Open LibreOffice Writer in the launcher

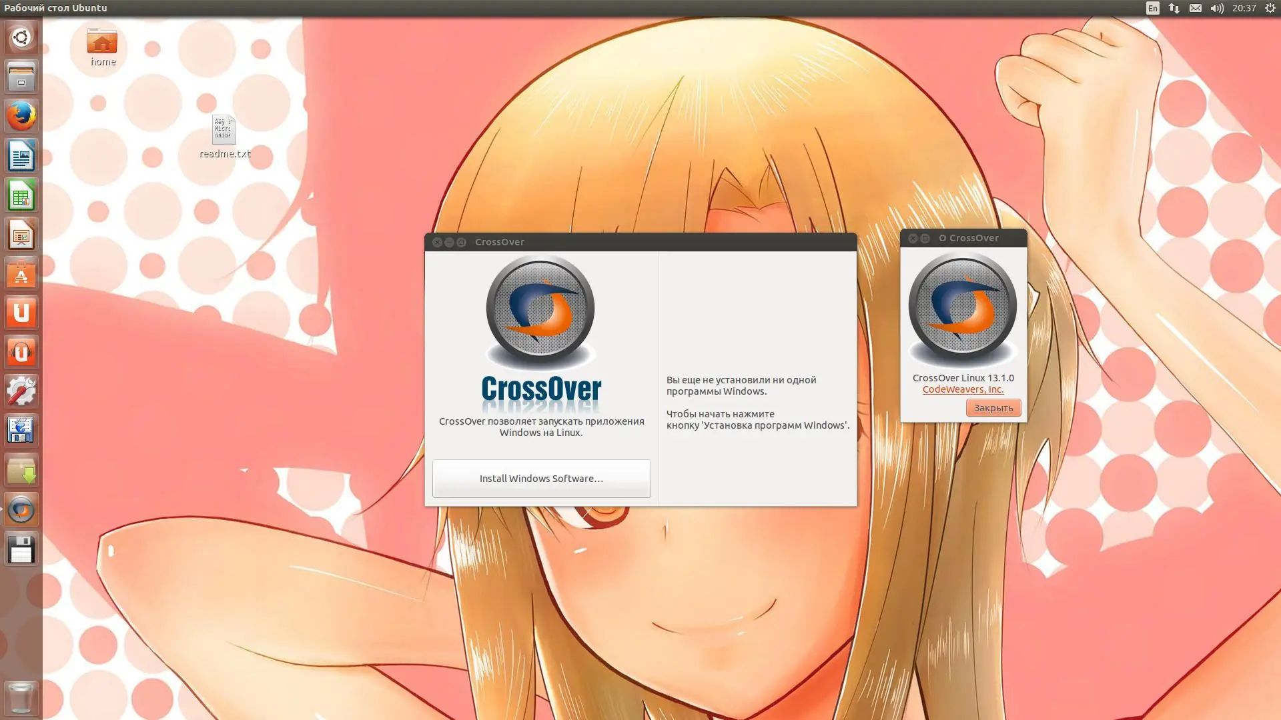(x=21, y=156)
